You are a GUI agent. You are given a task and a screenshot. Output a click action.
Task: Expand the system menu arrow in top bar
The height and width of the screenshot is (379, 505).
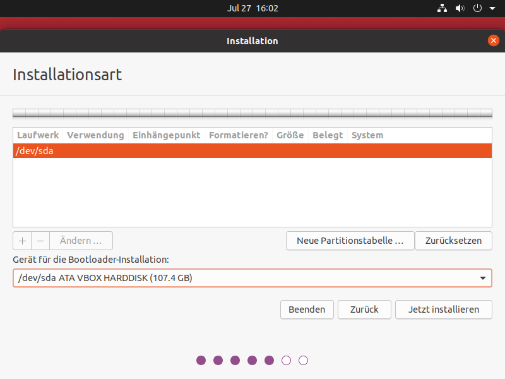[x=492, y=9]
